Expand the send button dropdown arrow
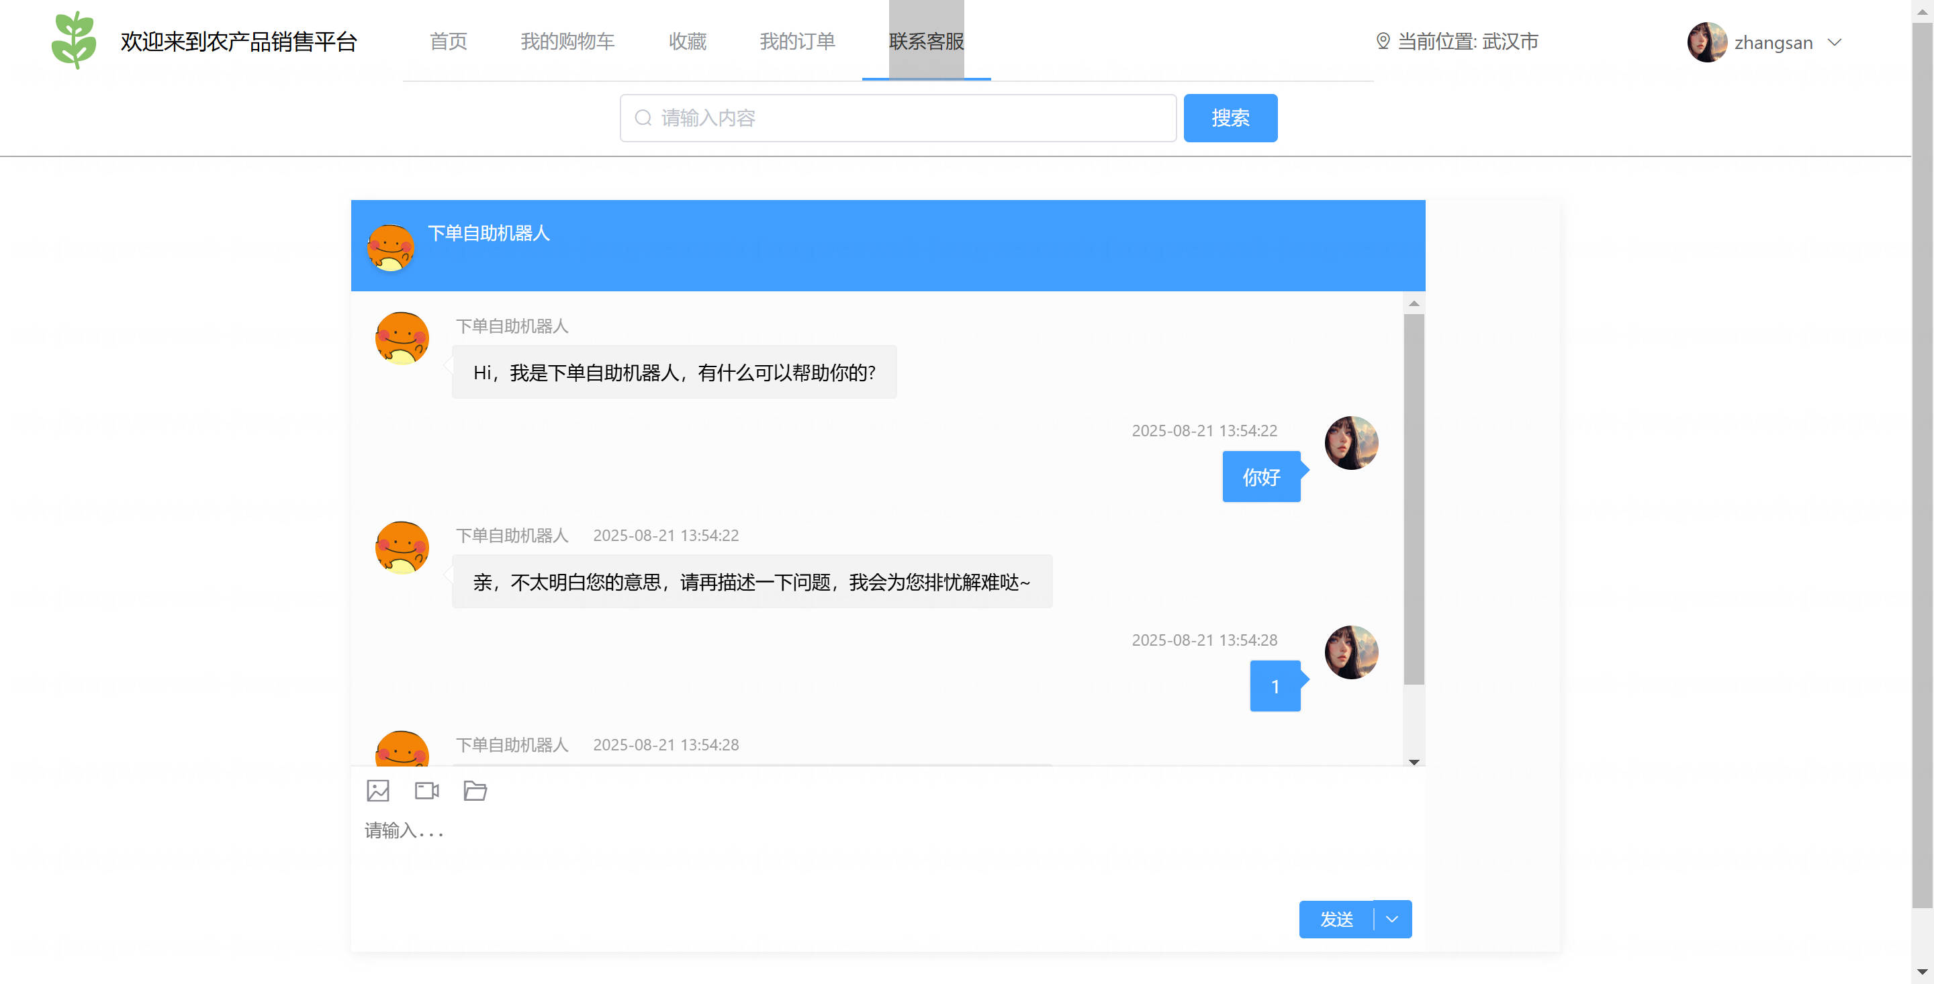This screenshot has height=984, width=1934. click(1392, 919)
